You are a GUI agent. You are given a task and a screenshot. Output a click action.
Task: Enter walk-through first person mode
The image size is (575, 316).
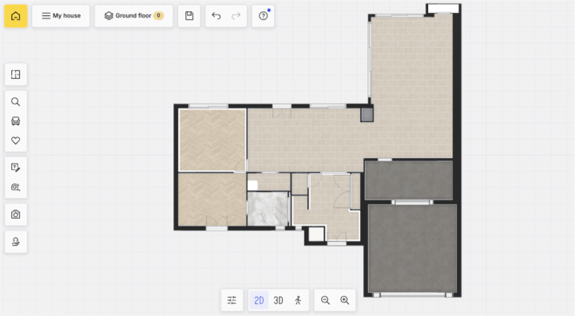(298, 300)
